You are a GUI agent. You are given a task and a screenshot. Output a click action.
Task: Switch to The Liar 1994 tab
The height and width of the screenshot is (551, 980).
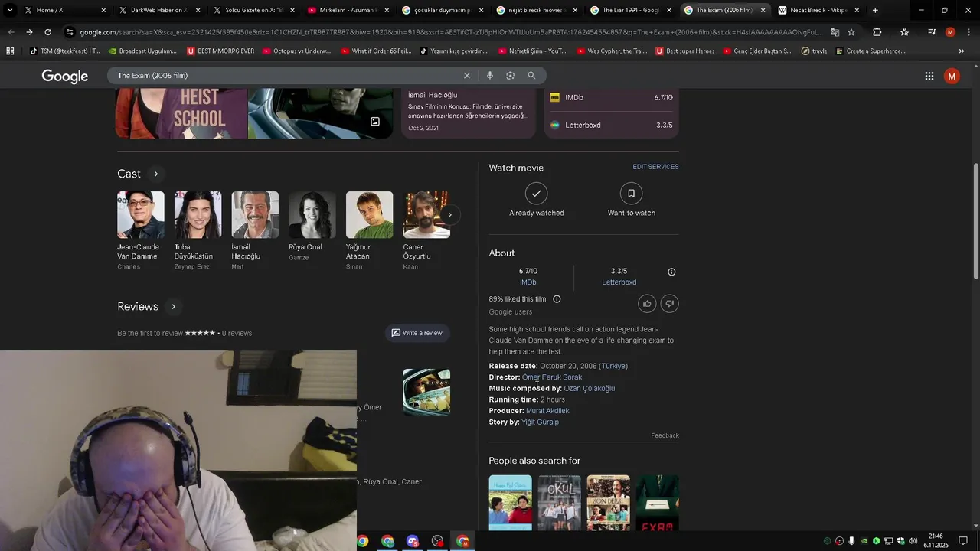629,10
